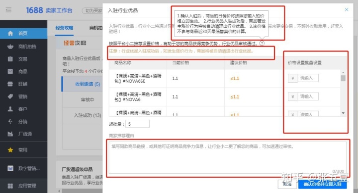Open the 客户 person icon
This screenshot has width=358, height=193.
[x=10, y=109]
